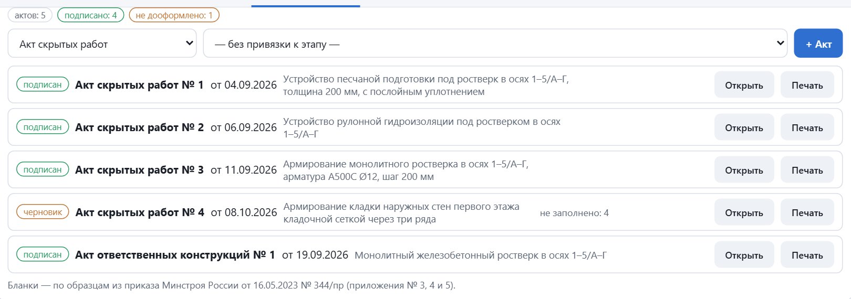Click the date 'от 11.09.2026'
Viewport: 851px width, 299px height.
[x=244, y=170]
